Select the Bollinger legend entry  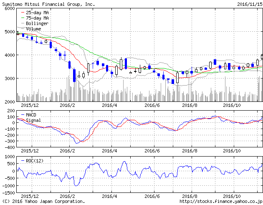[37, 24]
